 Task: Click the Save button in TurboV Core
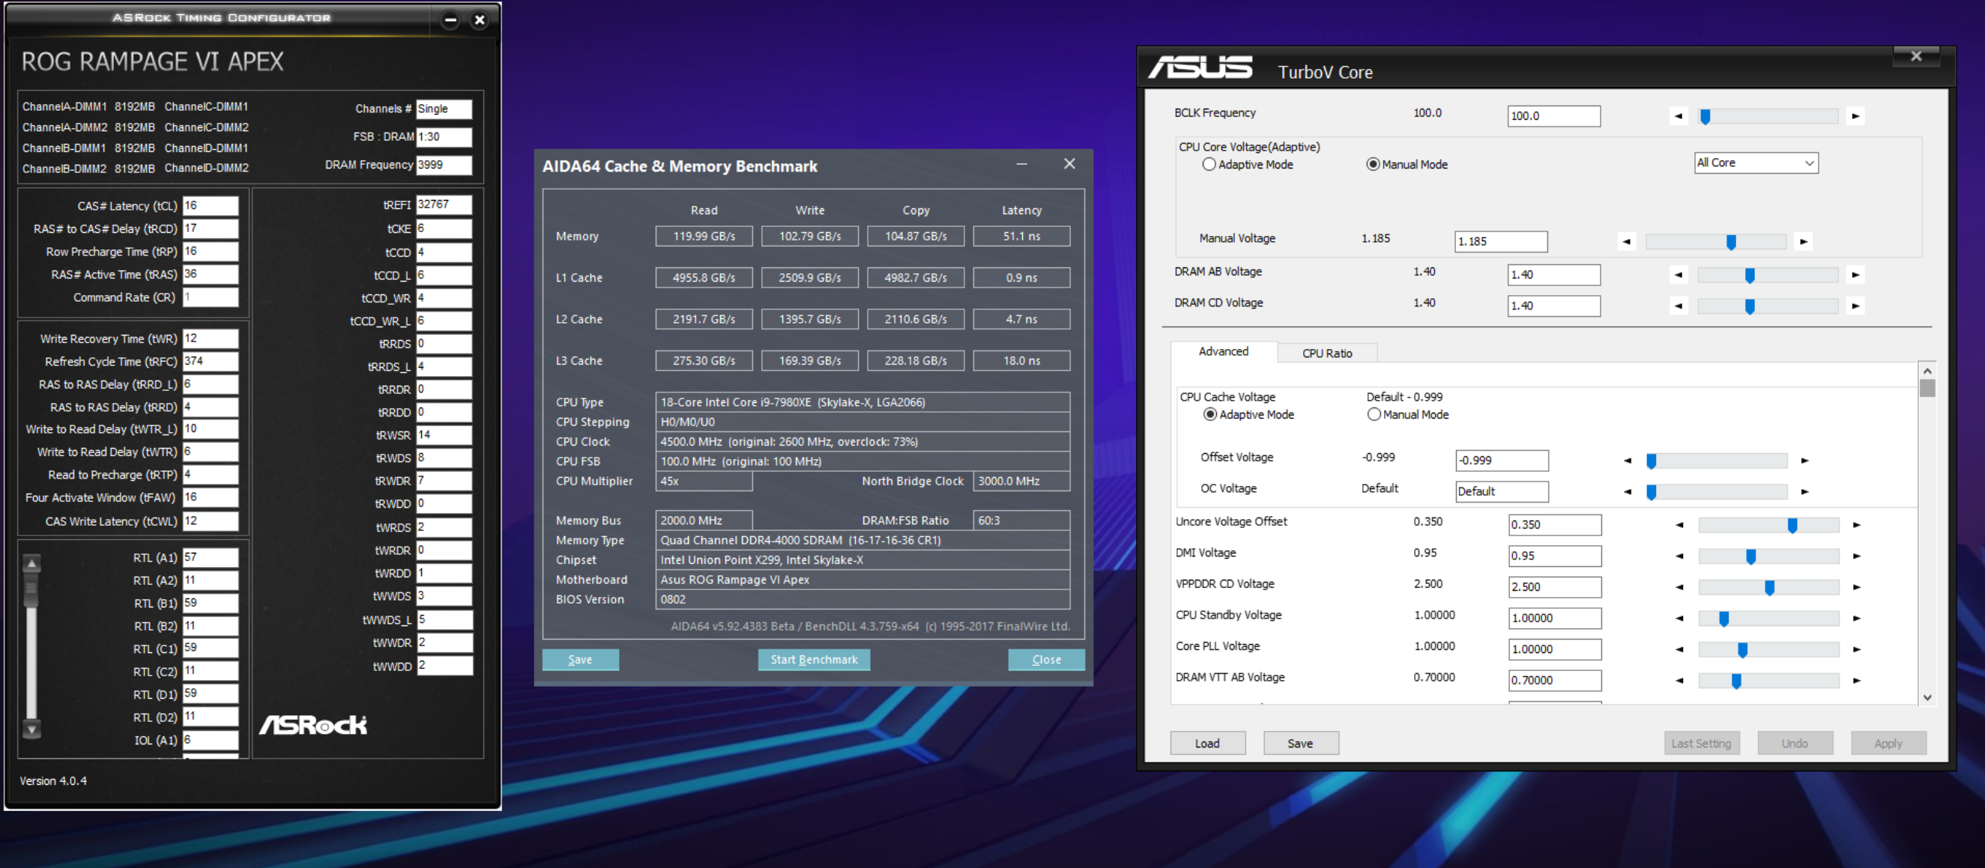(x=1301, y=743)
